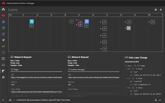165x103 pixels.
Task: Click the code event at 10 seconds
Action: (153, 22)
